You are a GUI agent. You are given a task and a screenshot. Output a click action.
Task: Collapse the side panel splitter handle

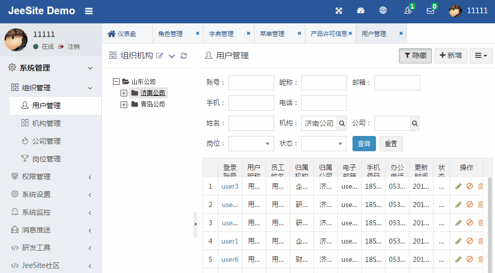point(195,224)
